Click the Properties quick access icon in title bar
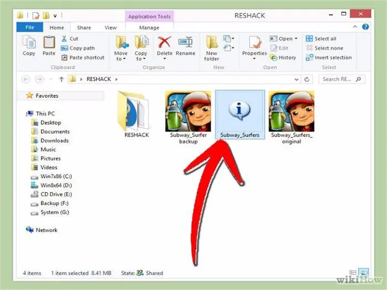The image size is (387, 290). pos(36,16)
